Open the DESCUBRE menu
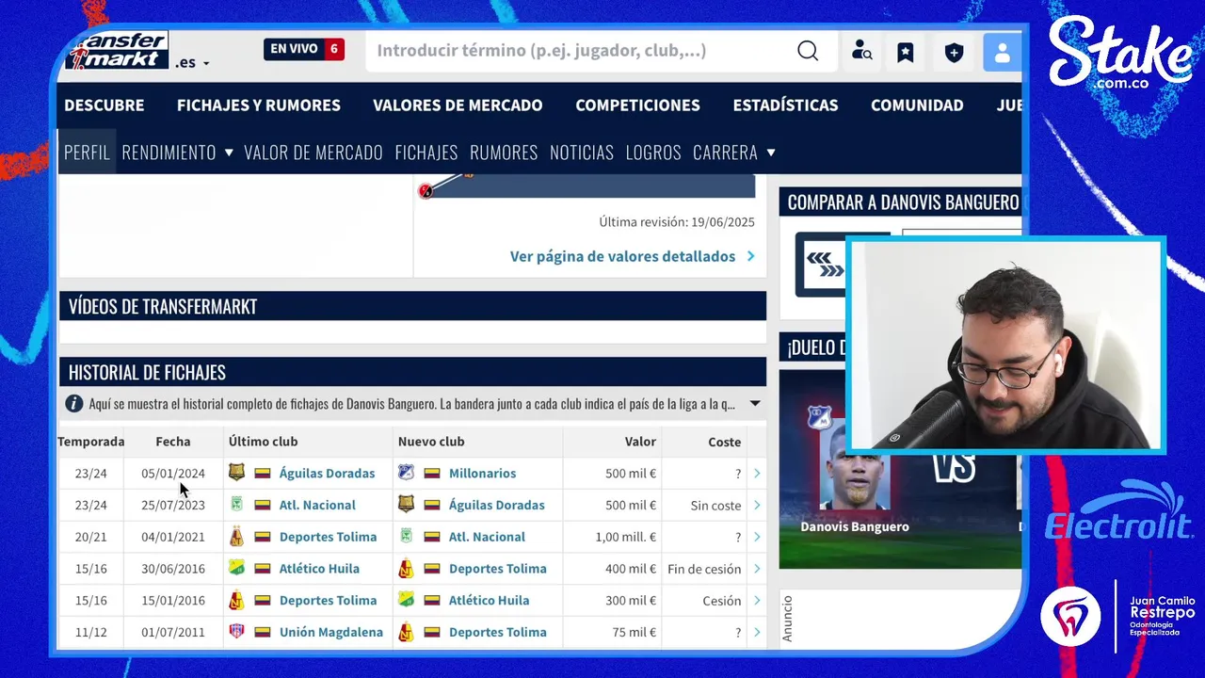This screenshot has width=1205, height=678. (104, 105)
